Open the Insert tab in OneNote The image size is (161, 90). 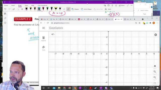tap(13, 5)
